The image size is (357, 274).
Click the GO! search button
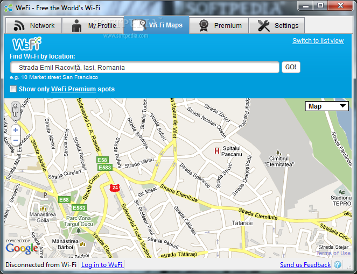pos(291,67)
